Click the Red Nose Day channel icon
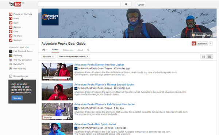The image size is (219, 135). point(11,69)
